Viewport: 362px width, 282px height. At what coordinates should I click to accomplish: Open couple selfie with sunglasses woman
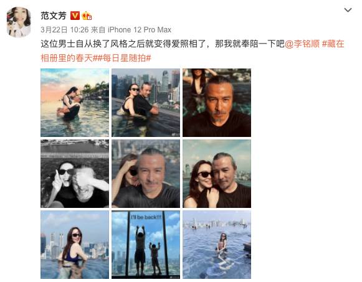[217, 174]
